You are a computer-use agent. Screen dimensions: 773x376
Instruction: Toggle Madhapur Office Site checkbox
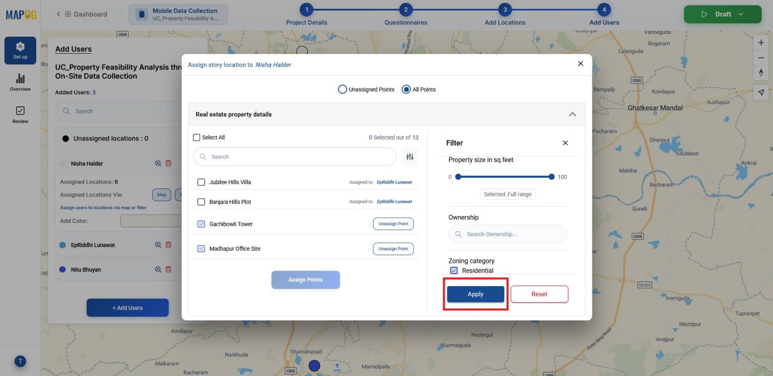201,249
